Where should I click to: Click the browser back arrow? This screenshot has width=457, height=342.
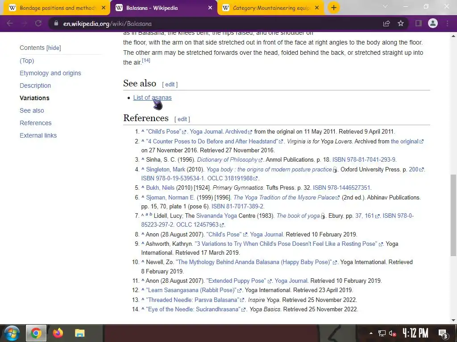click(x=10, y=23)
